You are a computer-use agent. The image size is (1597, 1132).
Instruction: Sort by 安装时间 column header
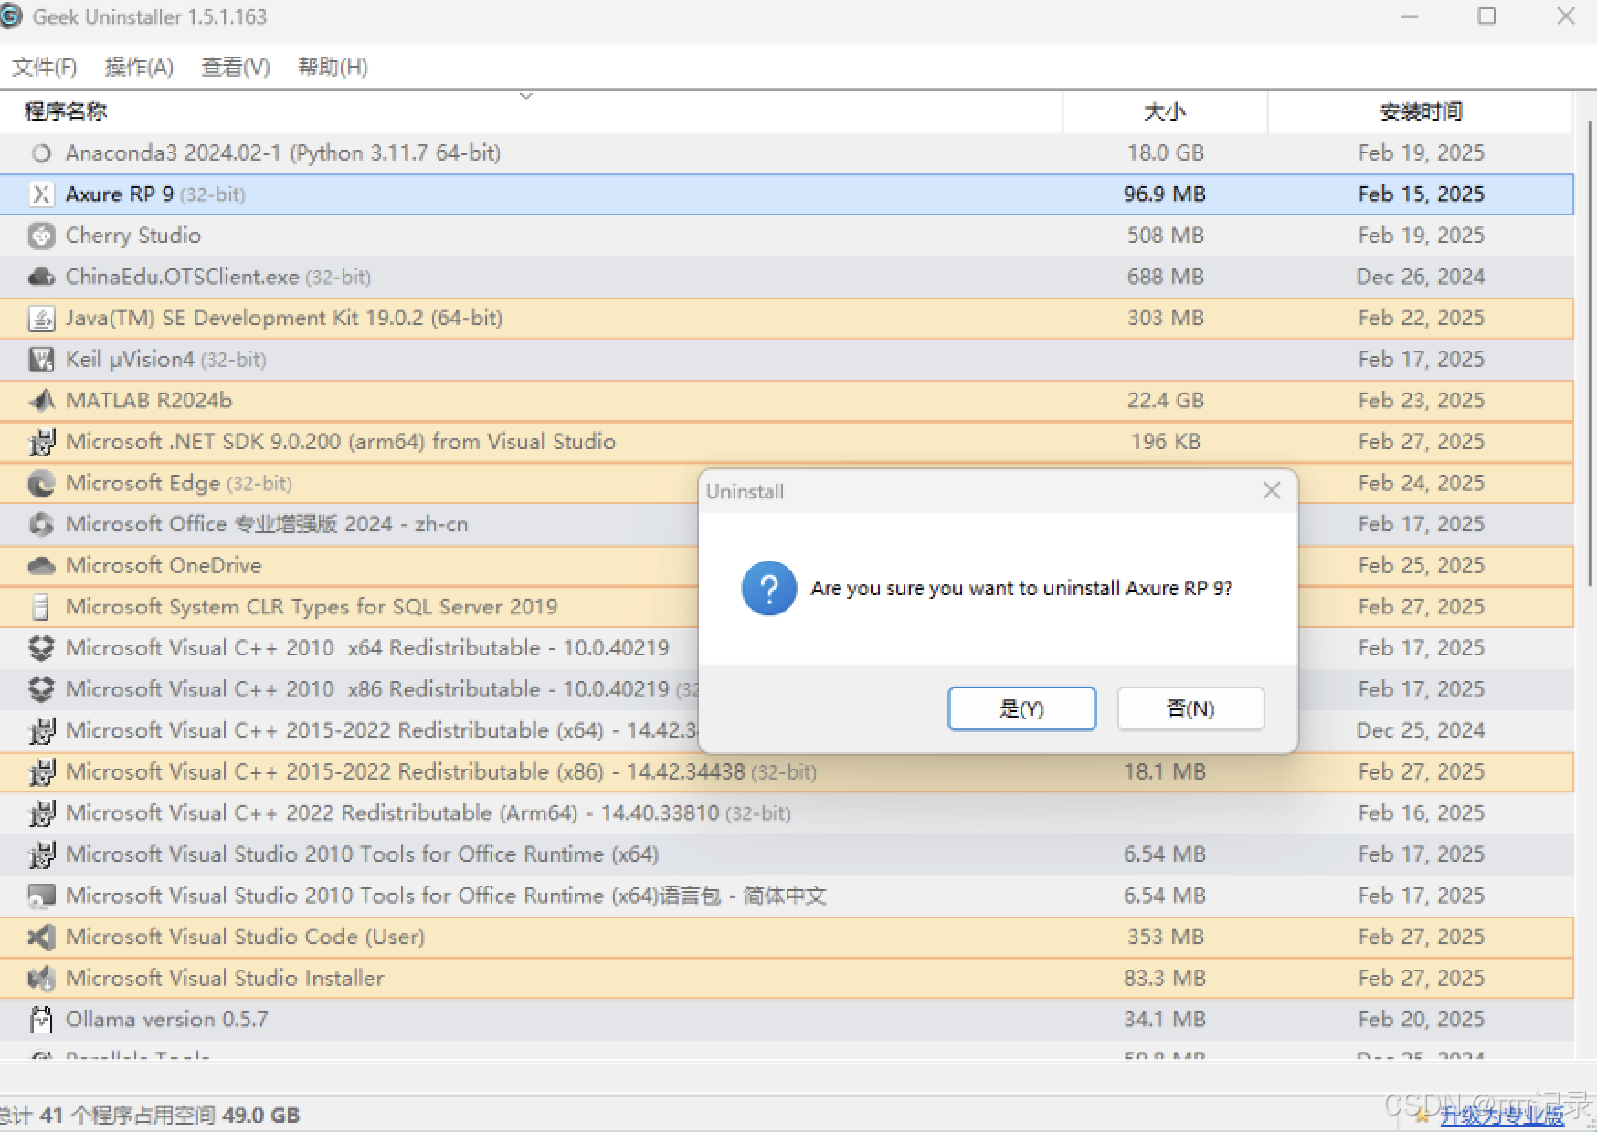pyautogui.click(x=1421, y=111)
